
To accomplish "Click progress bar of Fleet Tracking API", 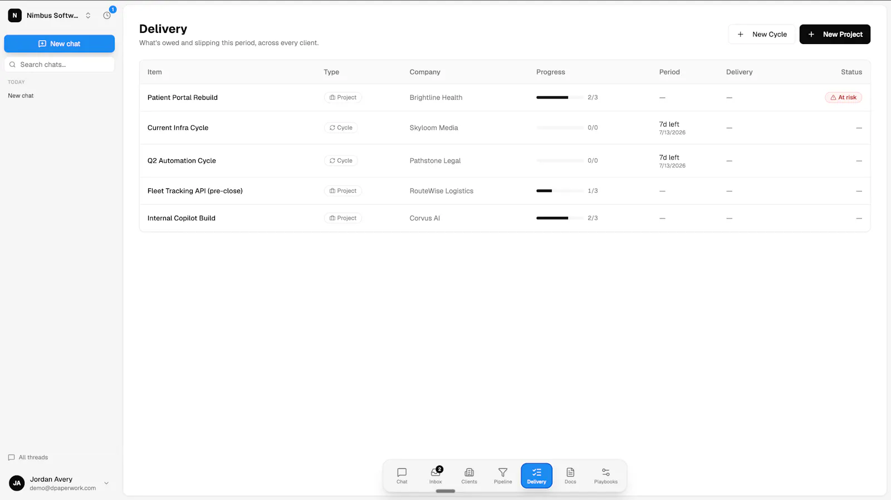I will point(560,191).
